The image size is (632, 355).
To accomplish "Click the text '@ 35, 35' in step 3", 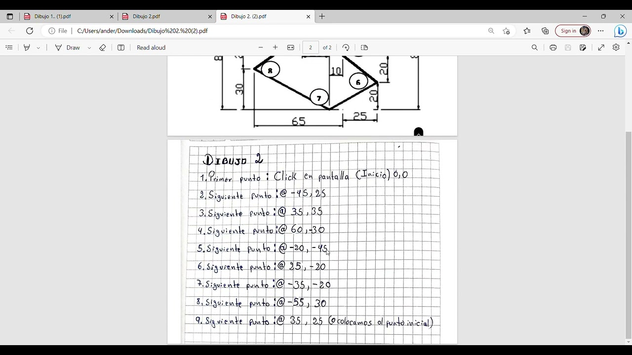I will 300,212.
